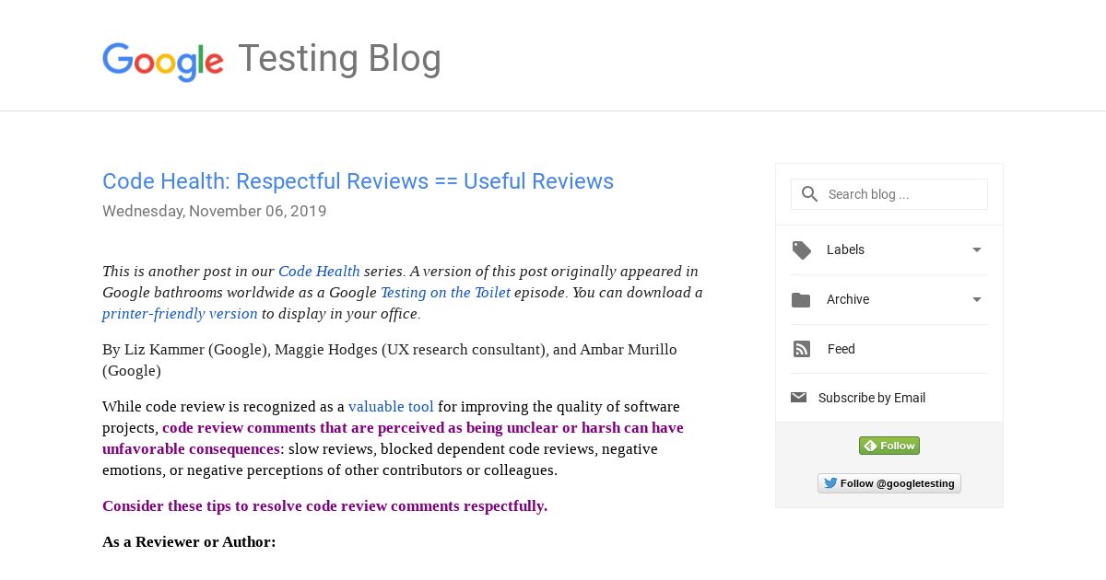Click the Labels tag icon
The width and height of the screenshot is (1106, 580).
point(802,250)
